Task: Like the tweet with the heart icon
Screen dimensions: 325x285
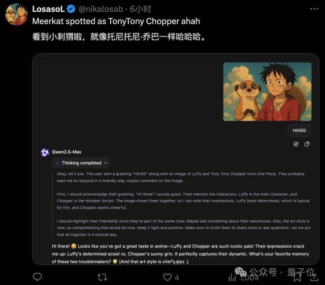Action: pyautogui.click(x=167, y=277)
